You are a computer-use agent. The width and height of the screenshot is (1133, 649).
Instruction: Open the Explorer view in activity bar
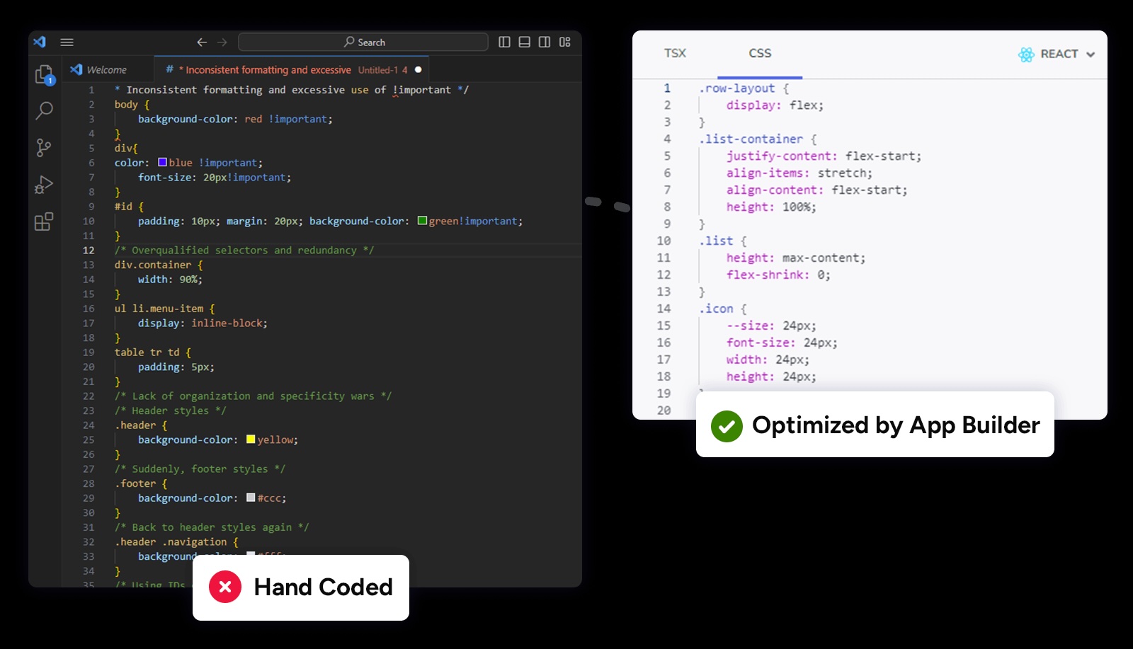click(44, 74)
